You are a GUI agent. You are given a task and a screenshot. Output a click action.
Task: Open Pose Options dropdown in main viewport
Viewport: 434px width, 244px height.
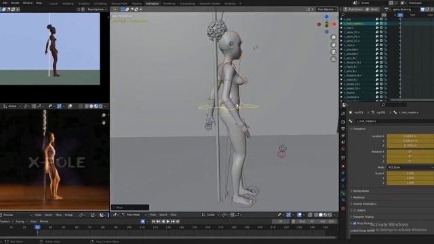coord(327,9)
